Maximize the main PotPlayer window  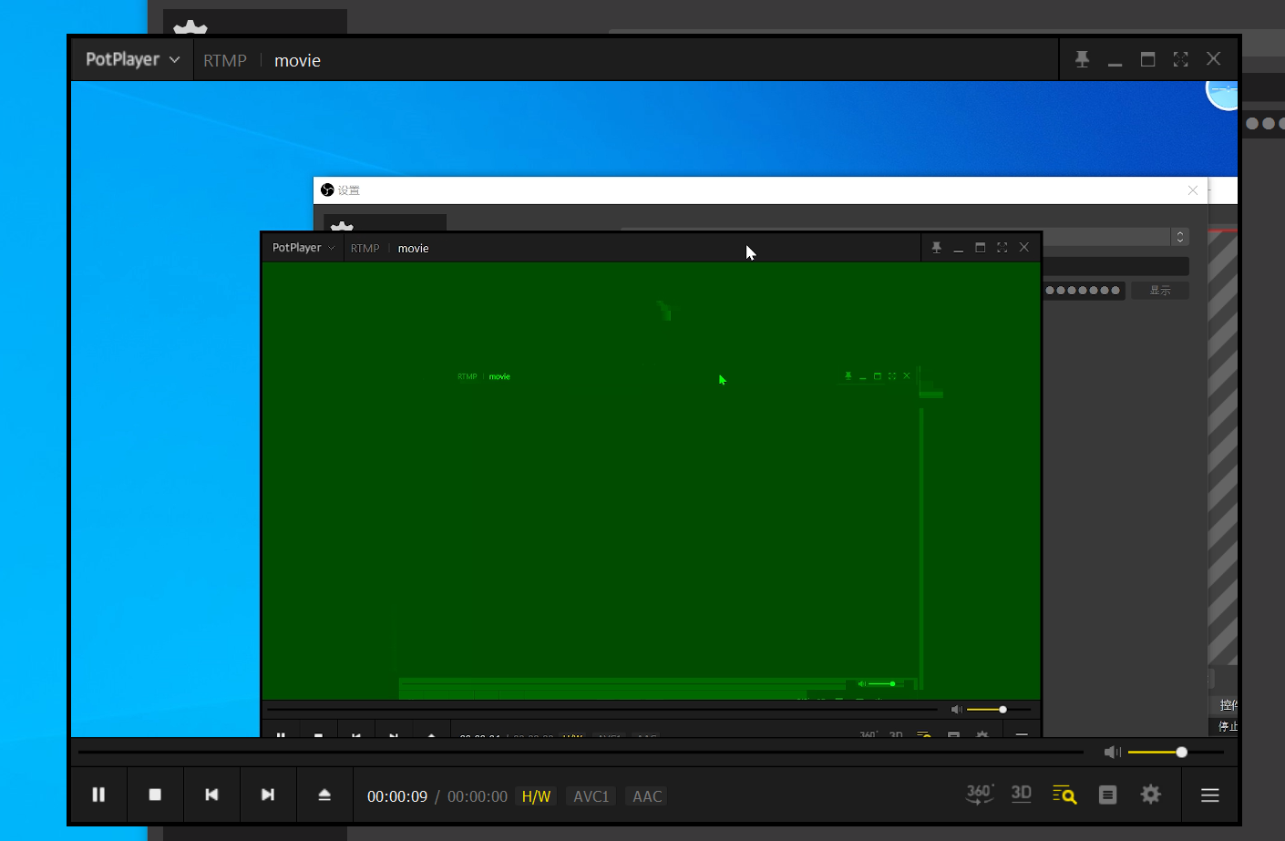pos(1147,59)
